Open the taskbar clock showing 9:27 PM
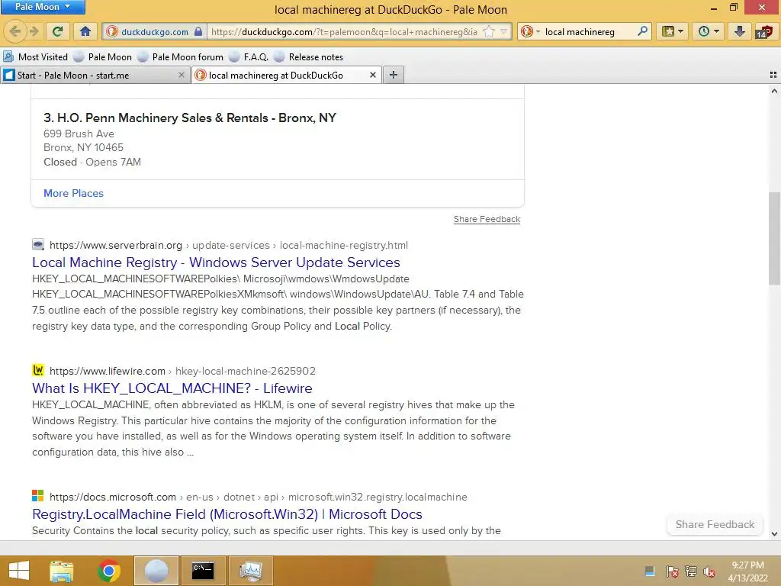Screen dimensions: 781x586 coord(748,571)
